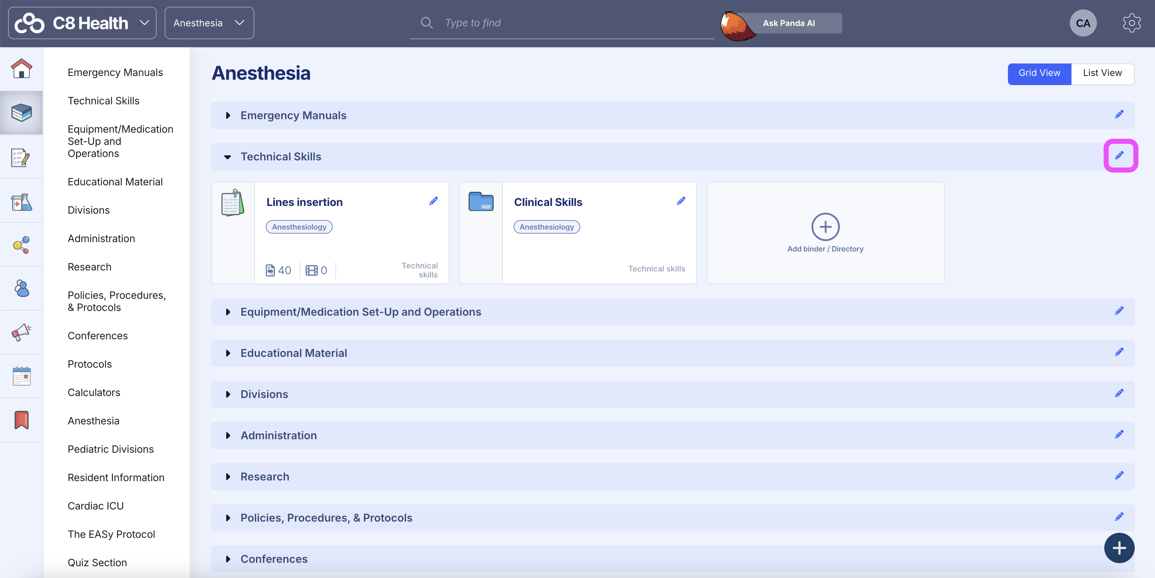Edit the Technical Skills section with pencil
This screenshot has width=1155, height=578.
point(1119,156)
